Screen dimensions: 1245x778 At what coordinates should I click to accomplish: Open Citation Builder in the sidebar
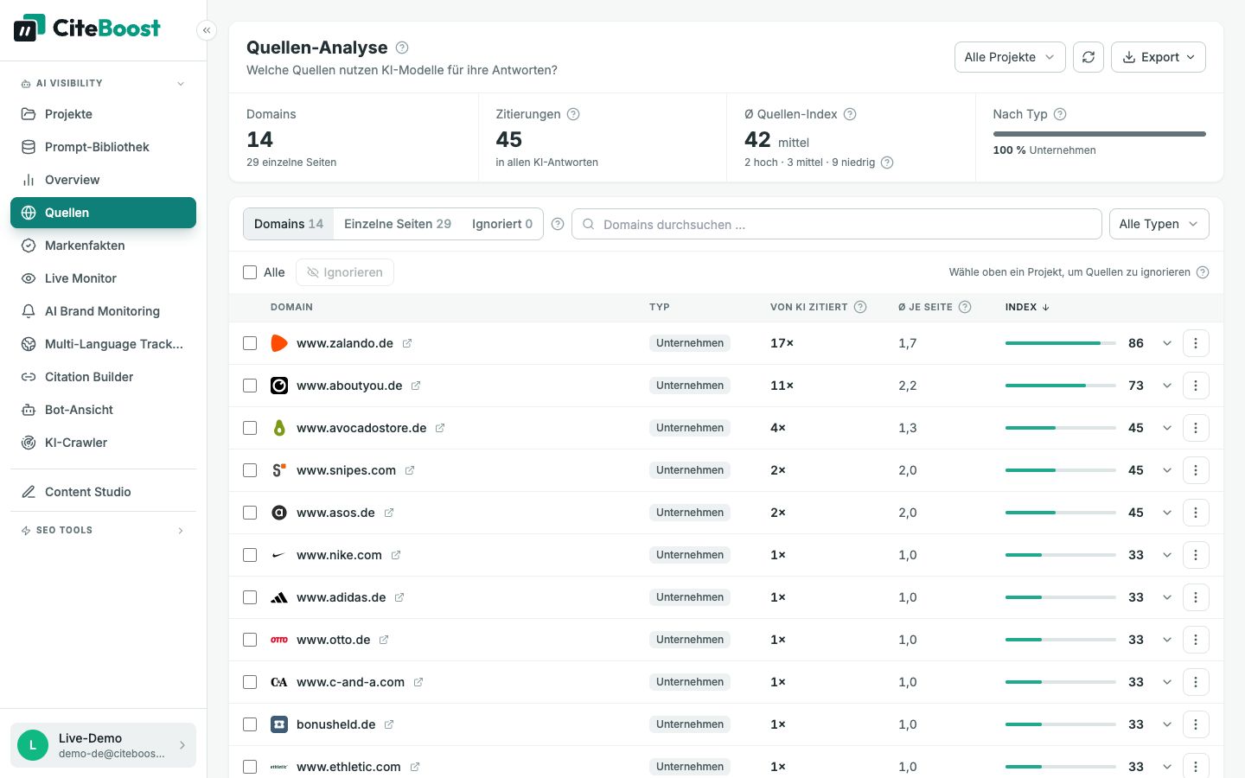pos(103,377)
